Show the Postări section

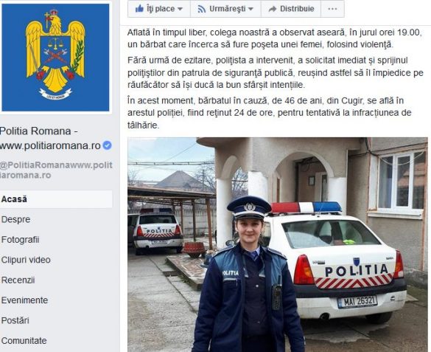(15, 320)
